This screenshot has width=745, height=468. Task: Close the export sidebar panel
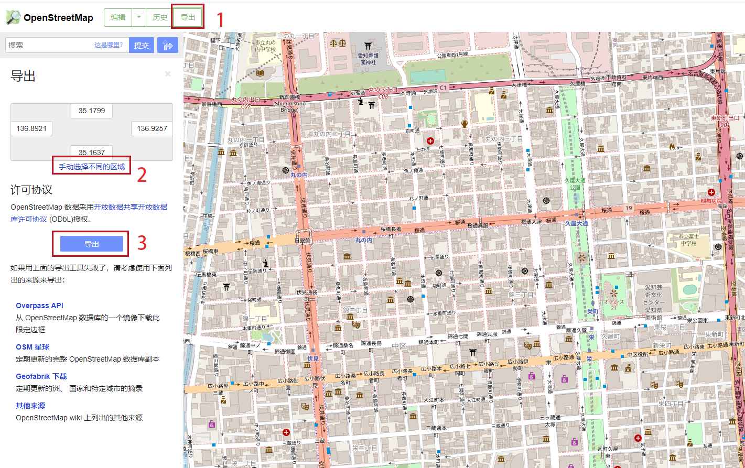[168, 74]
